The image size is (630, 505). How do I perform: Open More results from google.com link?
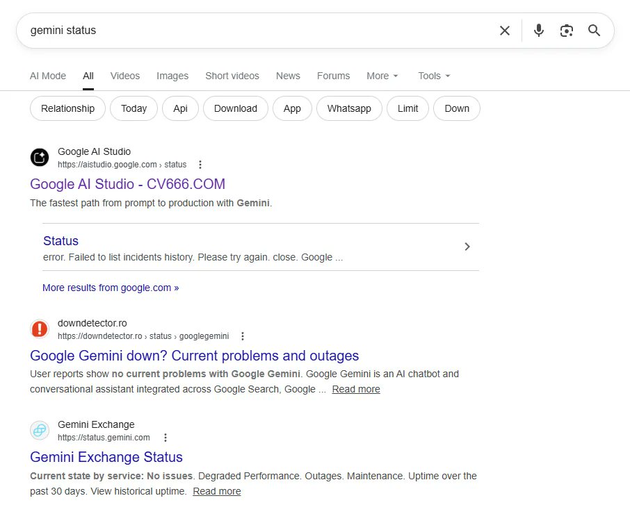(x=111, y=288)
